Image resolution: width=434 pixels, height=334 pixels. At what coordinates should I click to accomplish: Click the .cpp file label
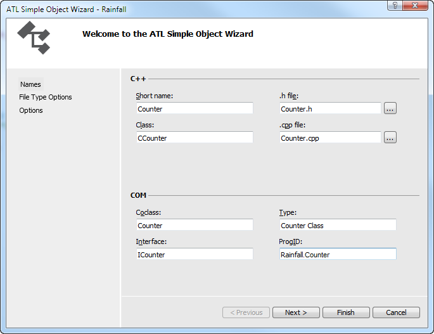tap(292, 125)
